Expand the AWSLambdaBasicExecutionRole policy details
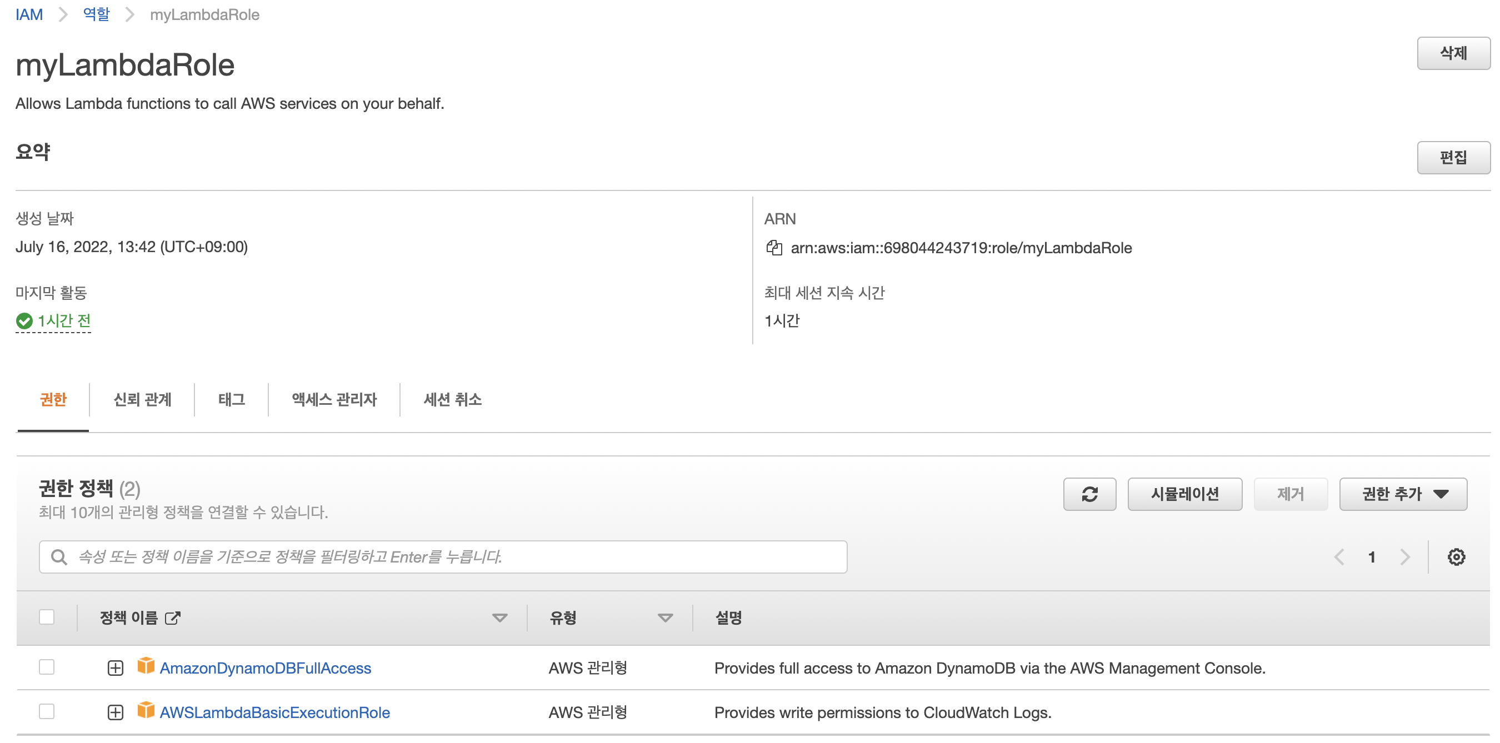1500x743 pixels. click(x=116, y=712)
